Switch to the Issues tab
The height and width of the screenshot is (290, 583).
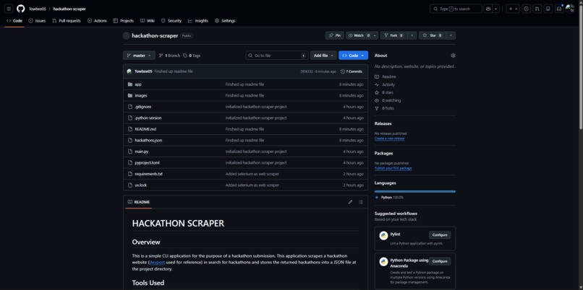pos(37,21)
